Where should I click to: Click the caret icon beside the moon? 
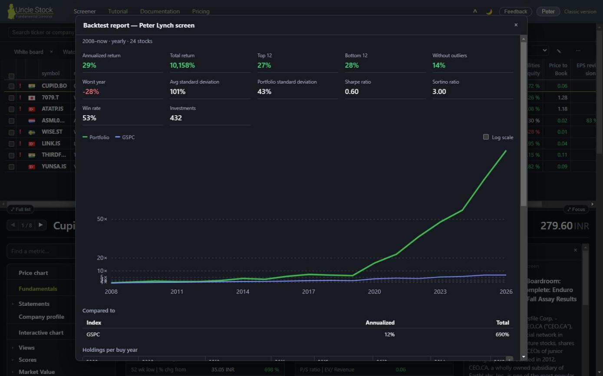pos(475,11)
